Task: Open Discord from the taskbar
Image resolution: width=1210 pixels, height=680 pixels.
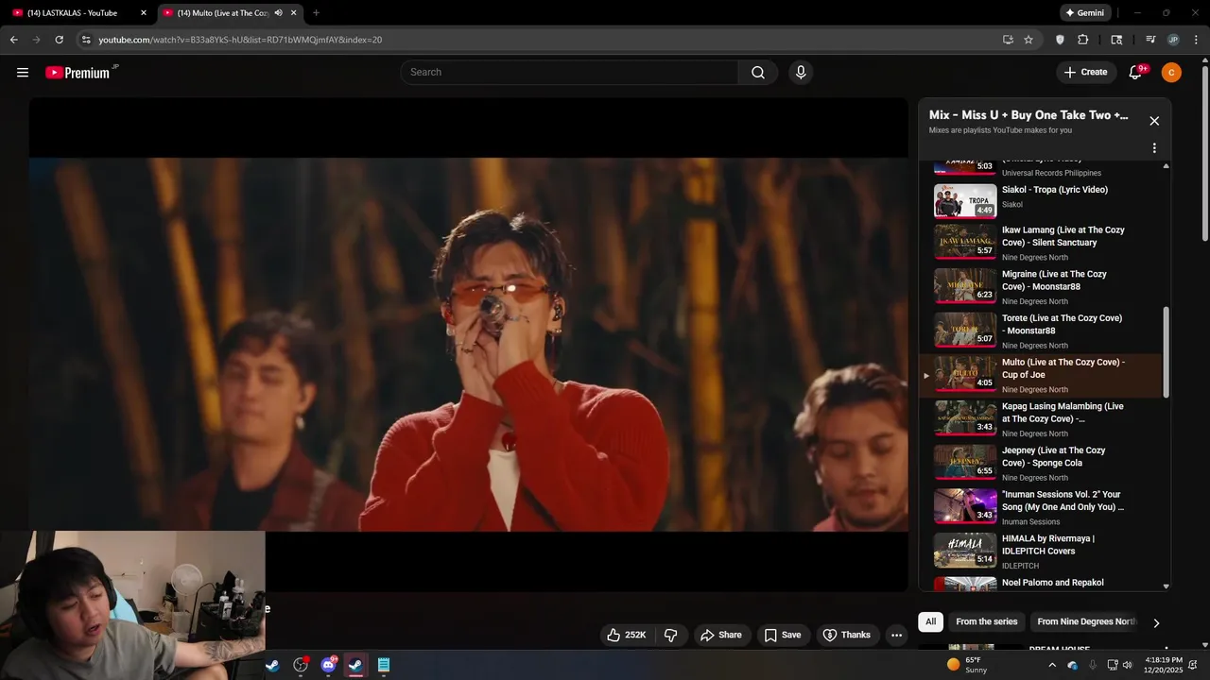Action: [328, 665]
